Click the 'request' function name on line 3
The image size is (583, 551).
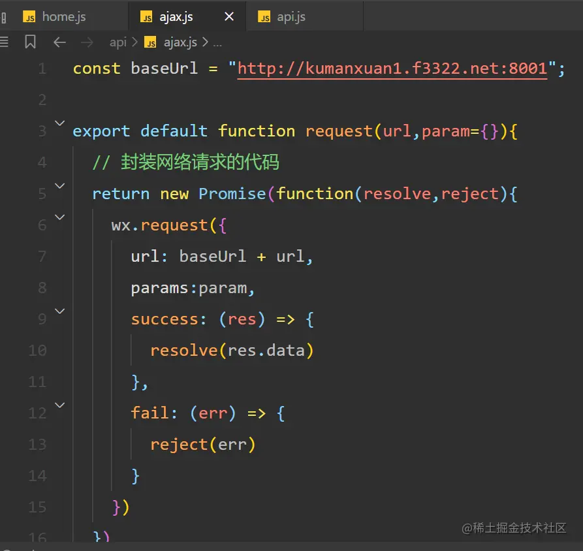pos(339,132)
